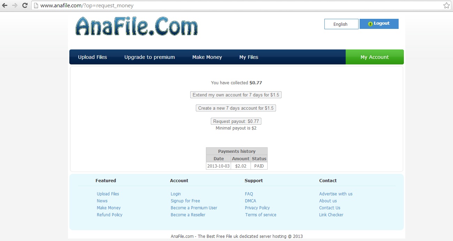
Task: Create a new 7 days account
Action: click(236, 108)
